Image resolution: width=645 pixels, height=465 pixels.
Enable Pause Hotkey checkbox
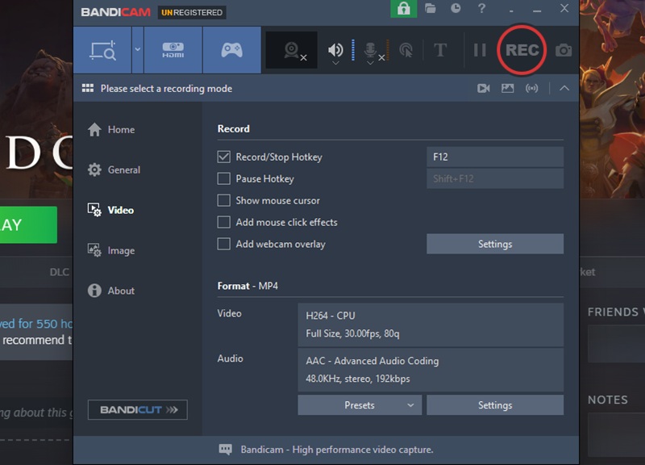coord(224,178)
